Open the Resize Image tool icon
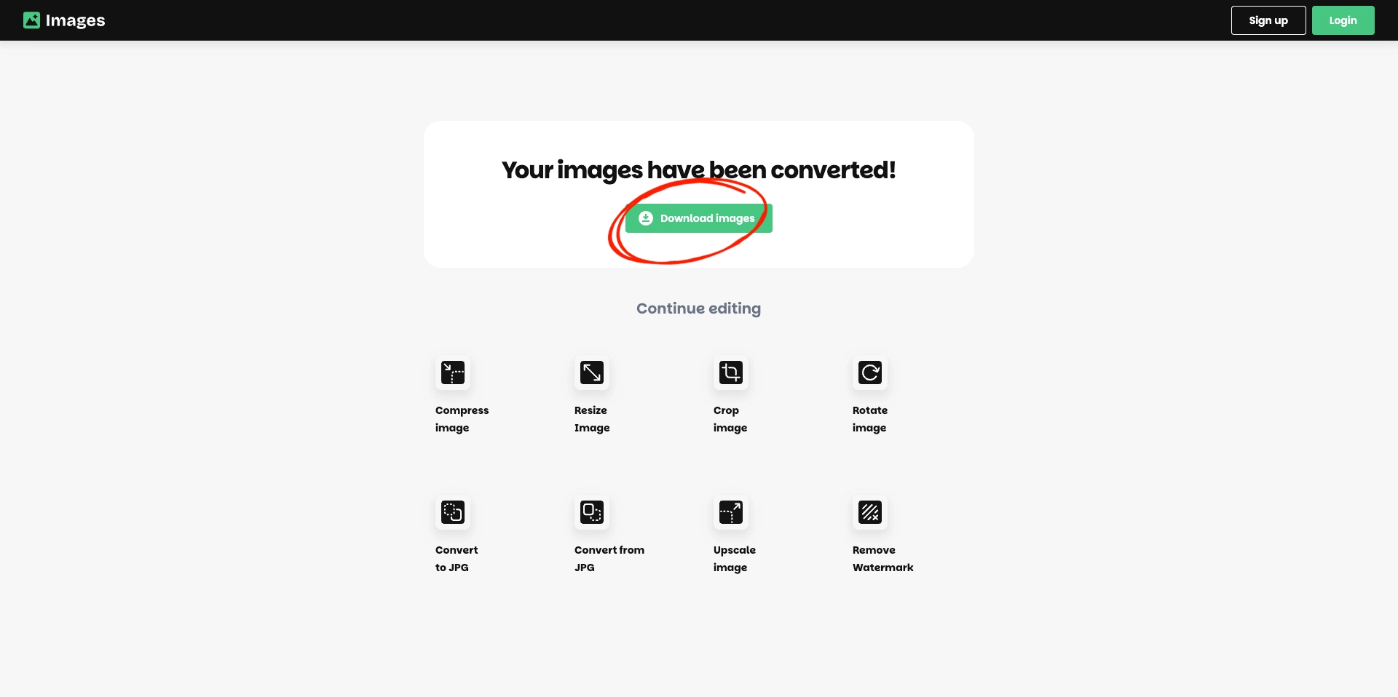The image size is (1398, 697). pyautogui.click(x=592, y=373)
